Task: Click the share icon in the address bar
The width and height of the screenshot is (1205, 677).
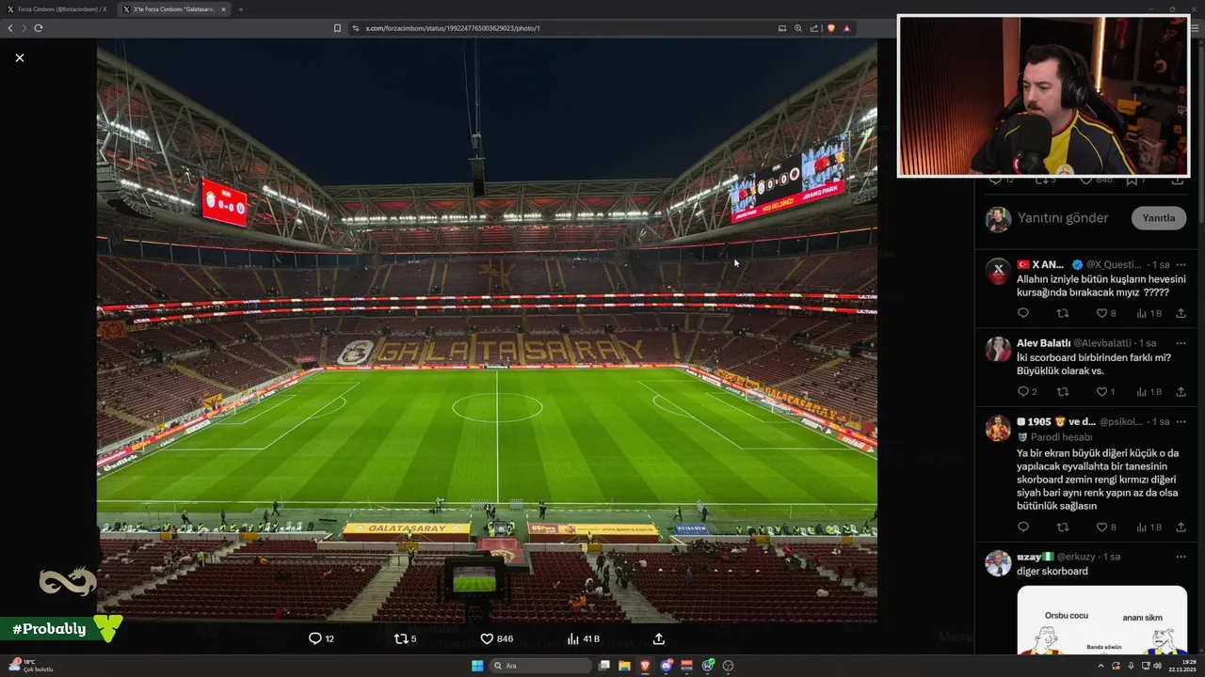Action: [813, 28]
